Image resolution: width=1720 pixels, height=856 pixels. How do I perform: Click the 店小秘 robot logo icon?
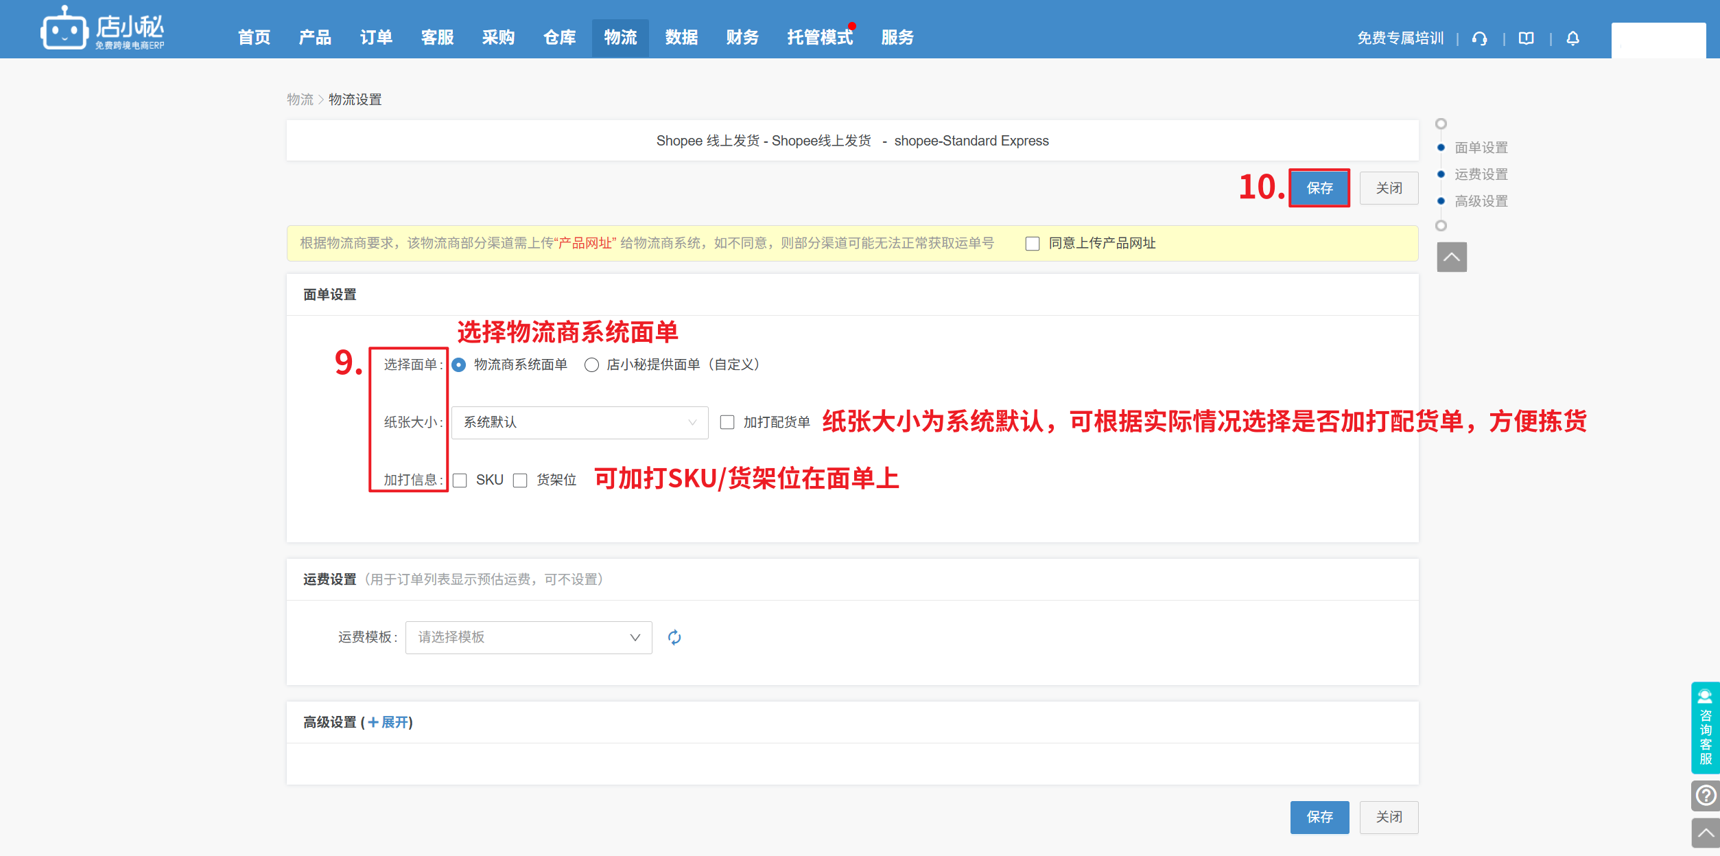[x=64, y=30]
